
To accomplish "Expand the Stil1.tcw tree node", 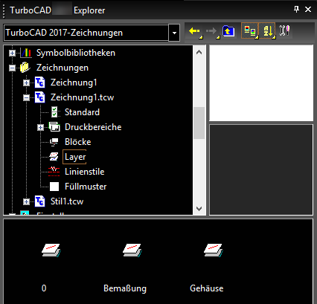I will coord(26,201).
